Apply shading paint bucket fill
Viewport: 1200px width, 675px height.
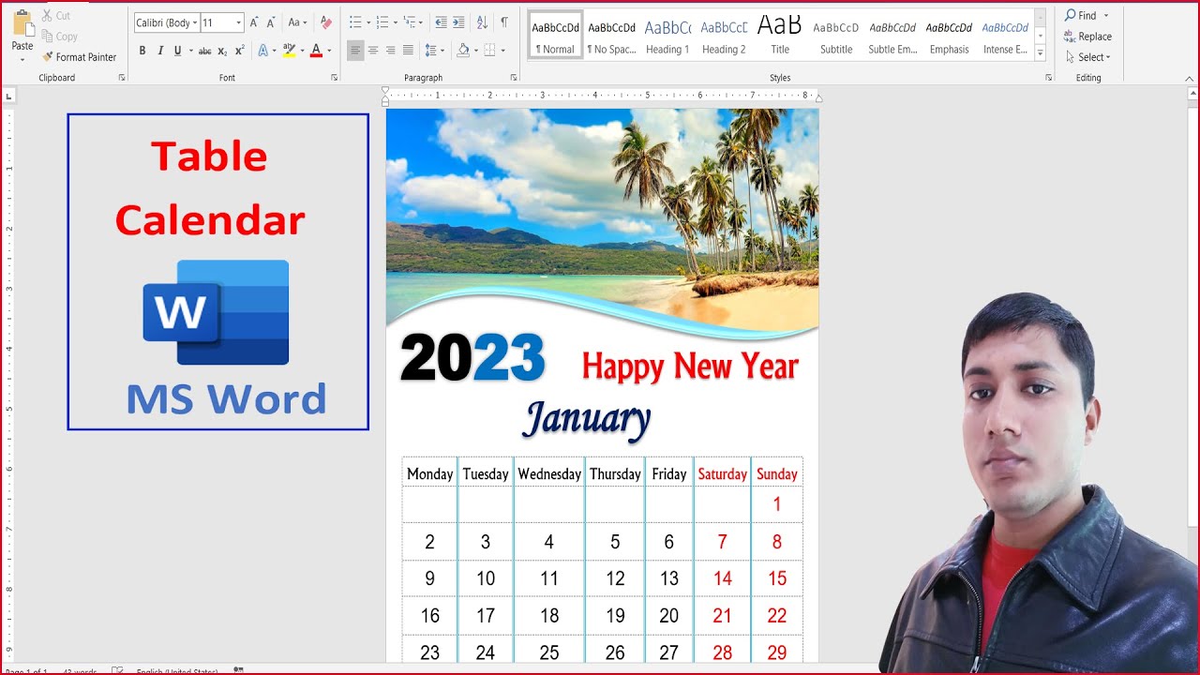463,51
